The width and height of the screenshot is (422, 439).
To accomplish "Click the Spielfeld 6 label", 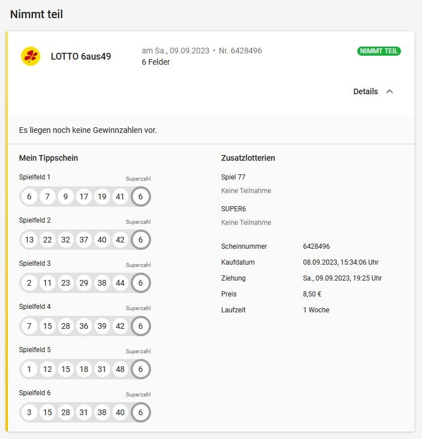I will pos(35,392).
